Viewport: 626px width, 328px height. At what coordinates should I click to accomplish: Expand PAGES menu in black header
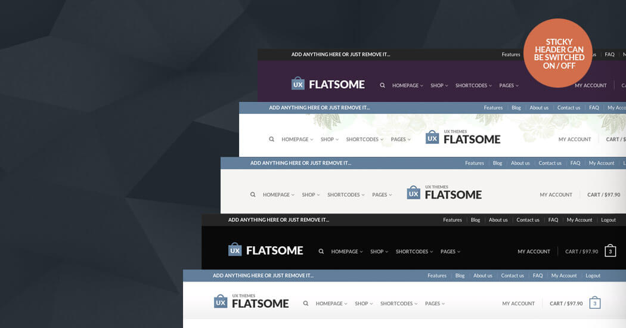click(x=450, y=251)
